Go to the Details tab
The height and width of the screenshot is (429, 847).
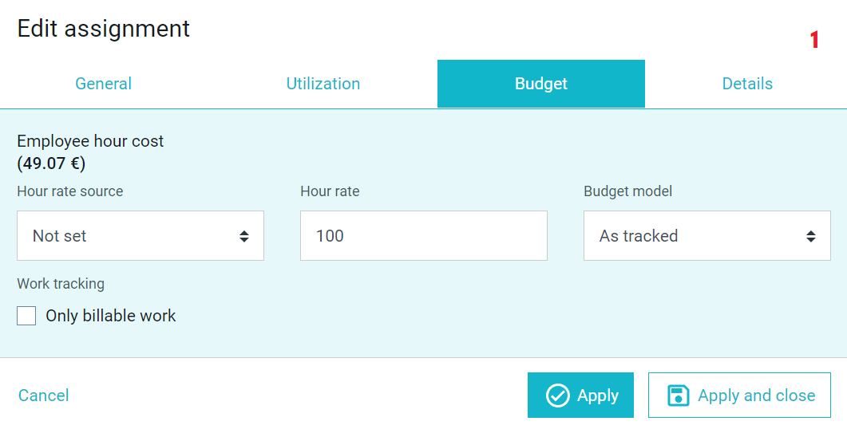point(747,84)
